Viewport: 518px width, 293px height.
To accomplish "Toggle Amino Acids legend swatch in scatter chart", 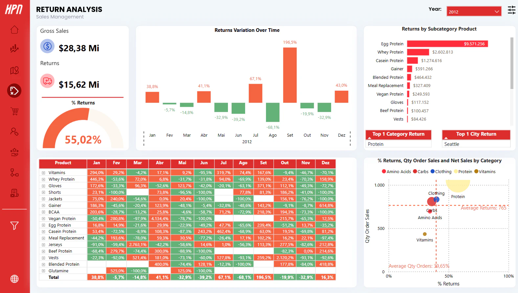I will click(x=384, y=171).
